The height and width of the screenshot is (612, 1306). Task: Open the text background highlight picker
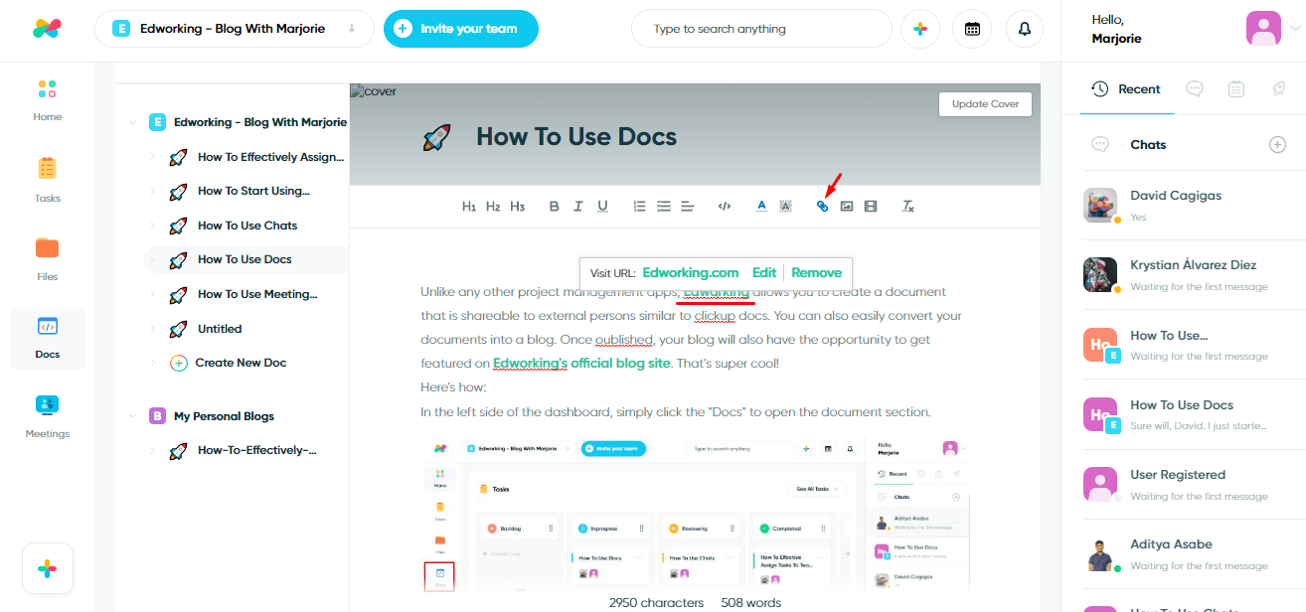pyautogui.click(x=785, y=207)
